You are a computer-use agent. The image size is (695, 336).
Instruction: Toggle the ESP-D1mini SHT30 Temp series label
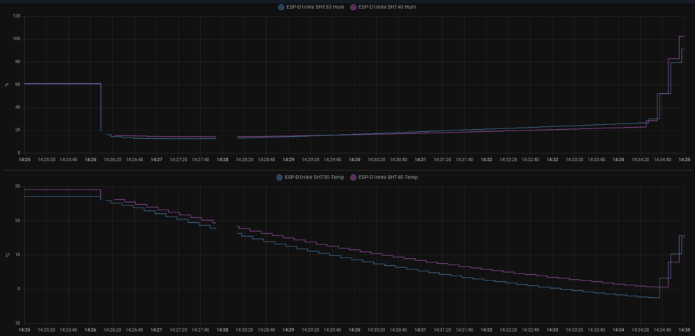tap(316, 177)
